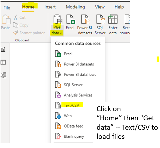Select Analysis Services menu entry

(78, 95)
